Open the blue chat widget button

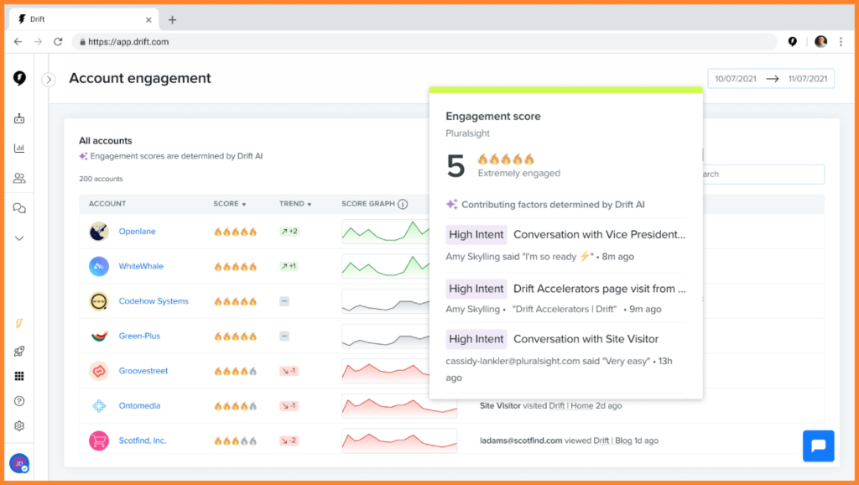coord(819,446)
